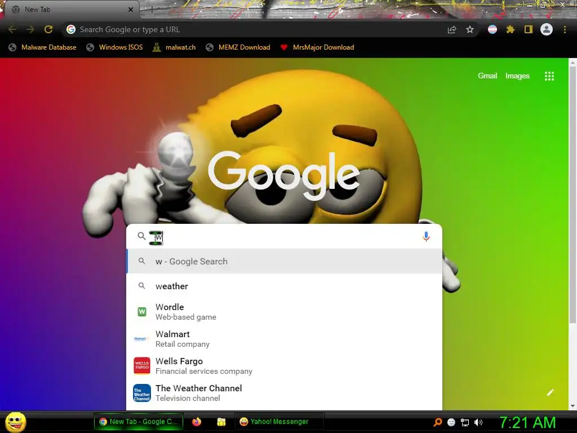Screen dimensions: 577x433
Task: Reload the page with the refresh icon
Action: 48,29
